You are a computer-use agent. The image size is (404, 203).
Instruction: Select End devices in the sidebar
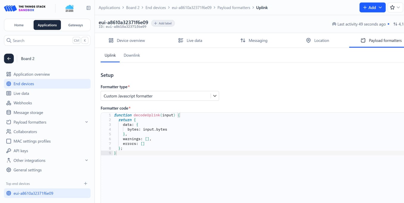click(24, 84)
